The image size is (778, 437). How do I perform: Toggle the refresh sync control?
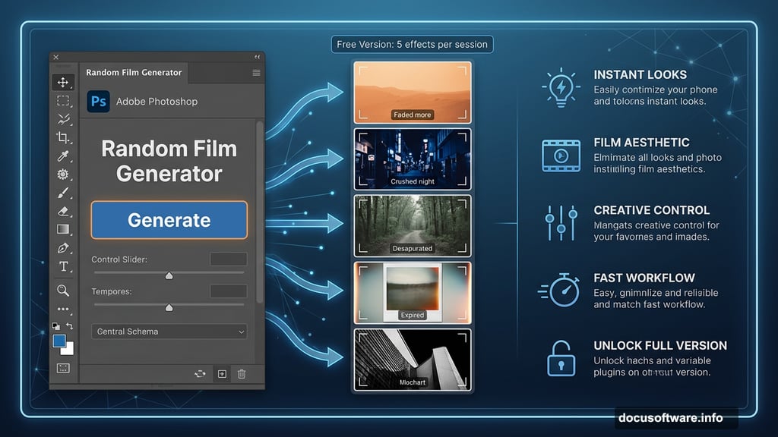(x=200, y=374)
